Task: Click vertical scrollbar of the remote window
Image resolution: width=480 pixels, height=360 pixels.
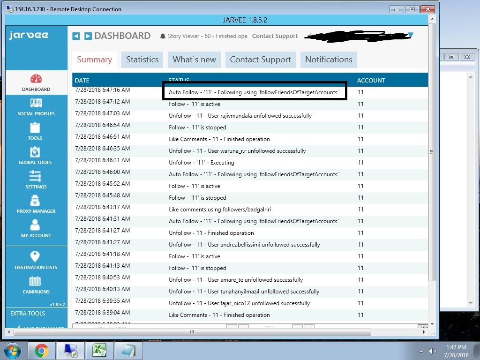Action: click(432, 151)
